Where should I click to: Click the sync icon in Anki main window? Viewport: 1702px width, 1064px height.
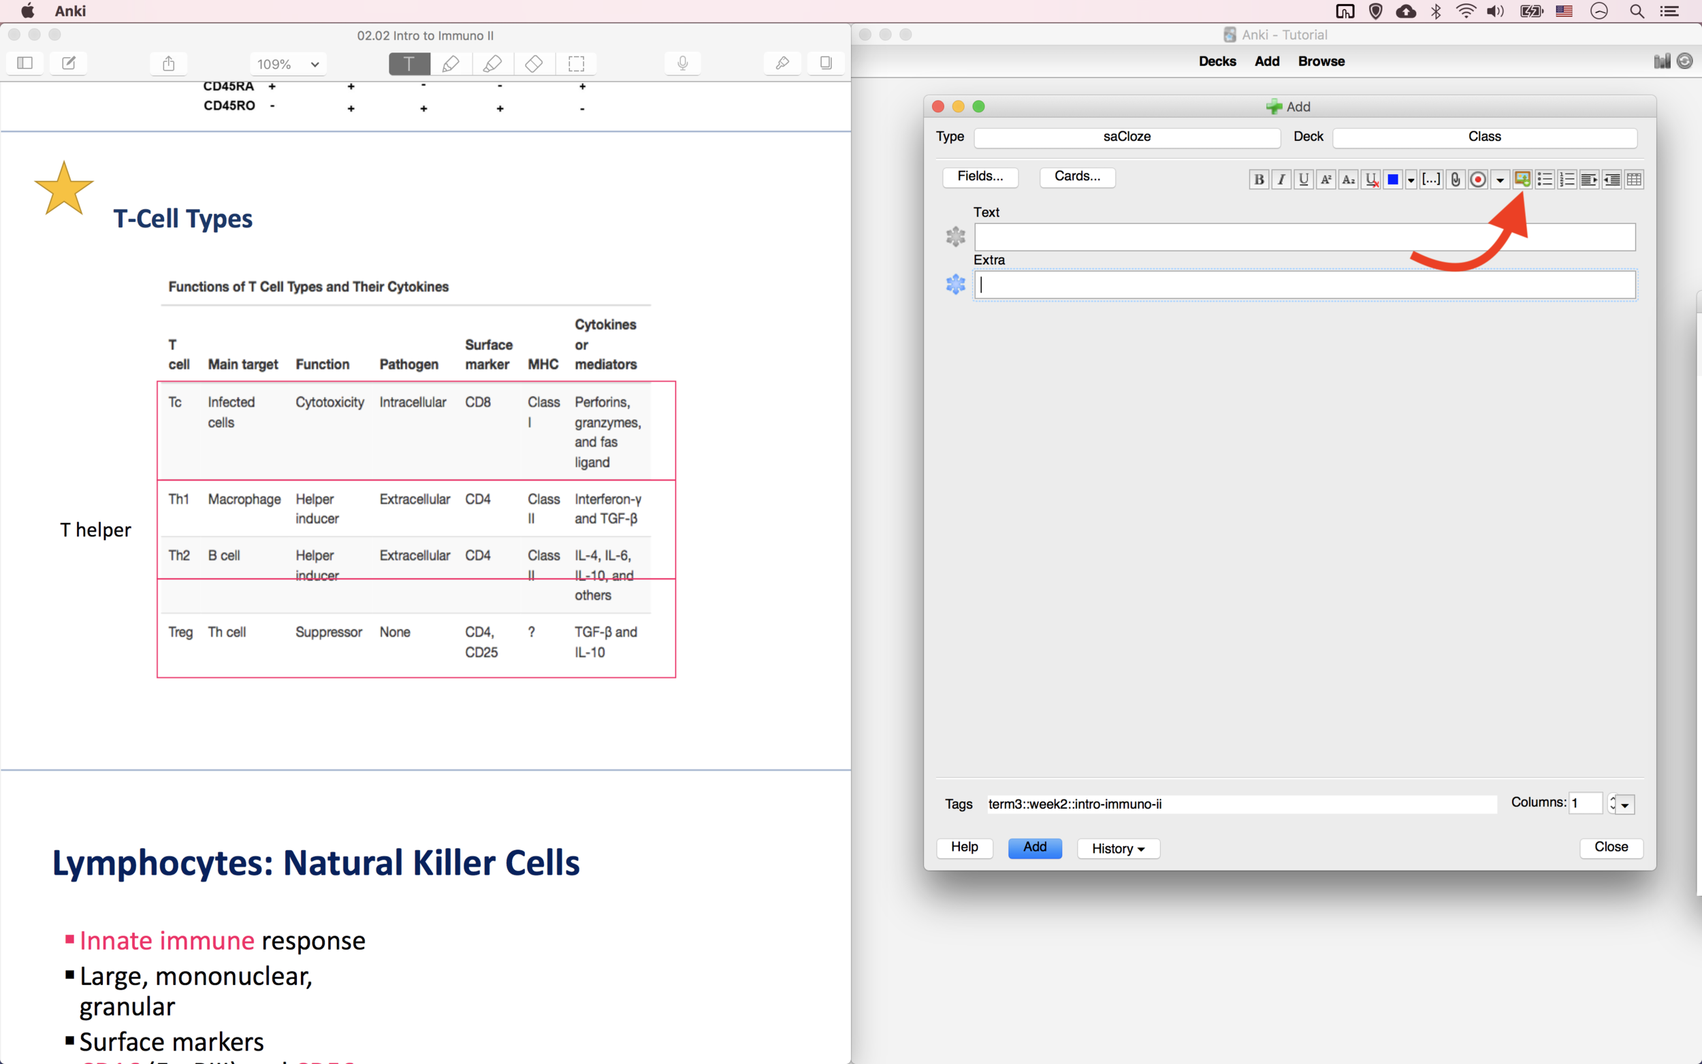tap(1684, 61)
